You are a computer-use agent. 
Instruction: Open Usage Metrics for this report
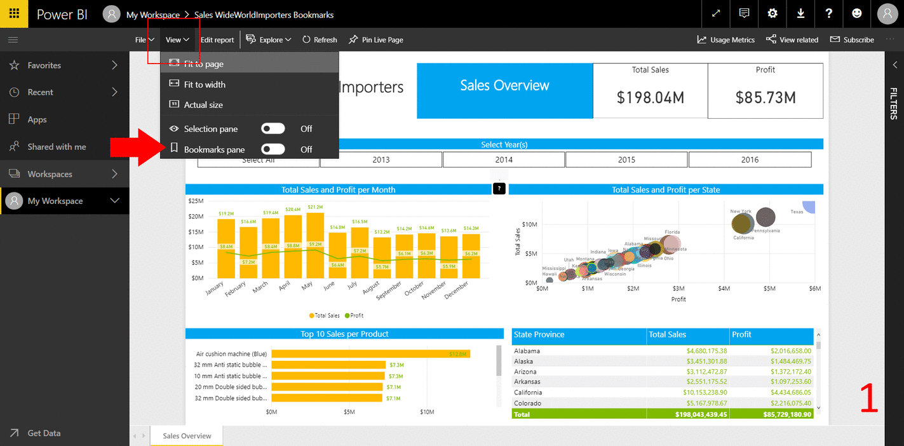pyautogui.click(x=725, y=39)
